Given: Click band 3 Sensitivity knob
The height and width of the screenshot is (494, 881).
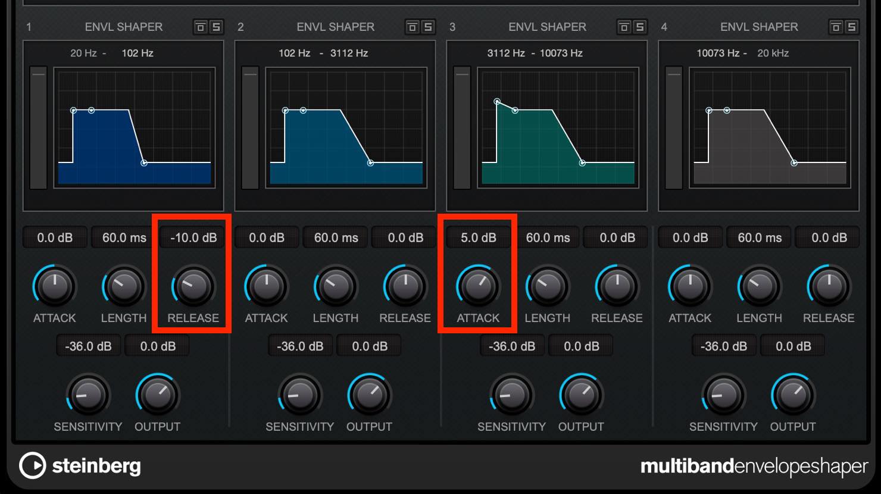Looking at the screenshot, I should click(x=512, y=395).
